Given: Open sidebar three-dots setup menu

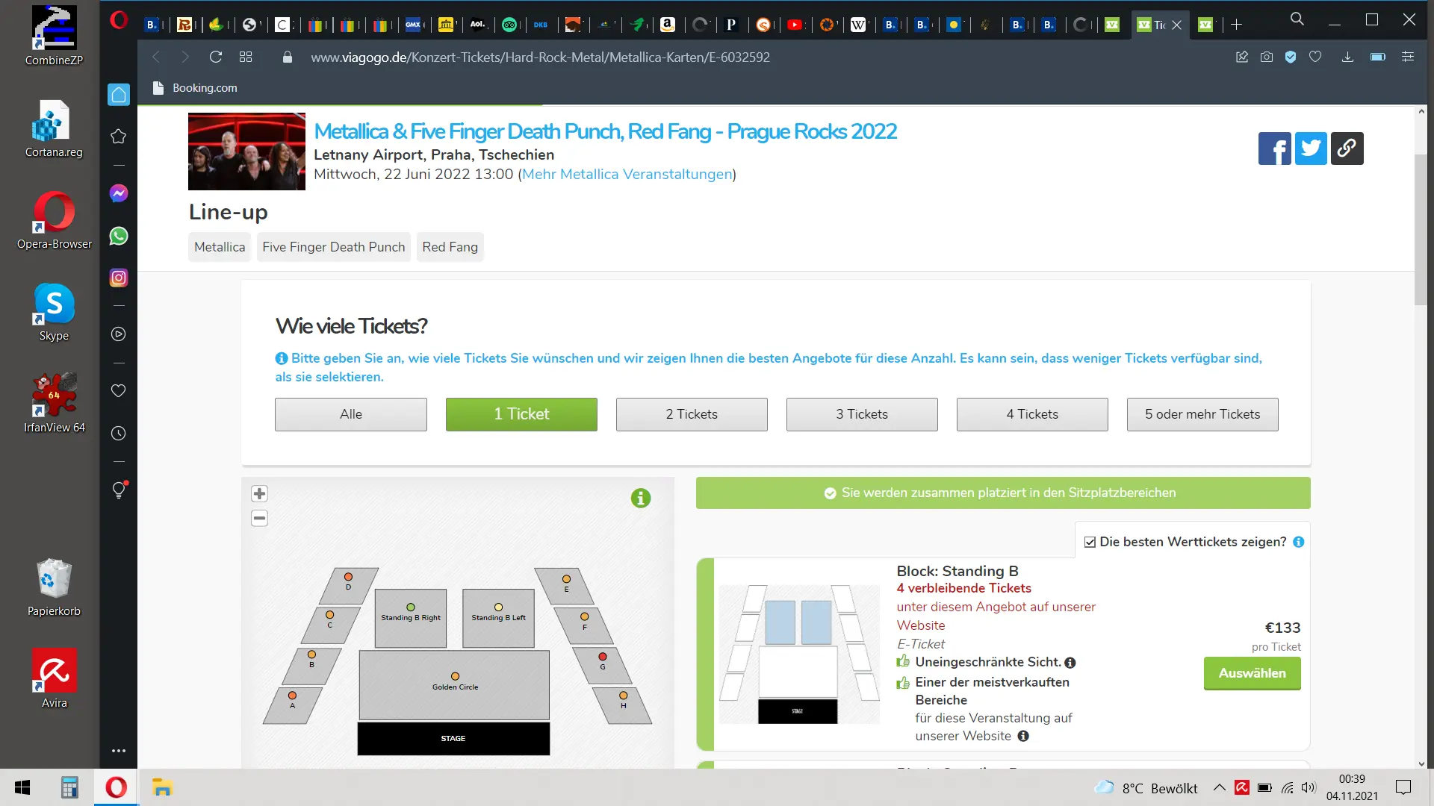Looking at the screenshot, I should pos(119,751).
